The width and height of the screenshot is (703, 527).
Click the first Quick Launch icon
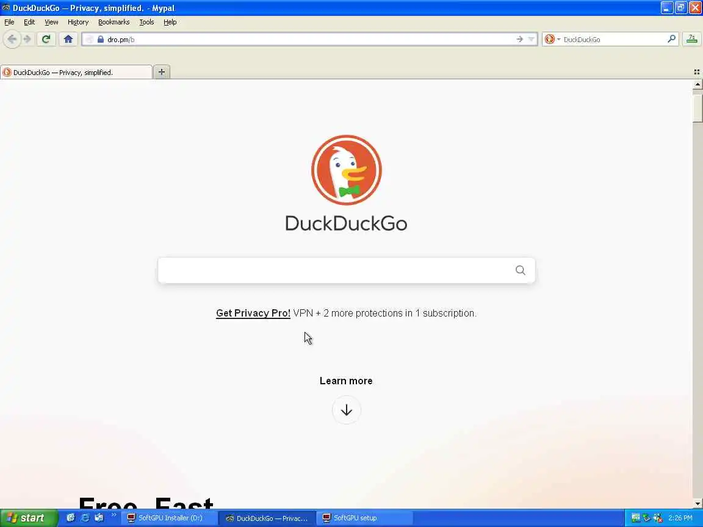coord(70,518)
